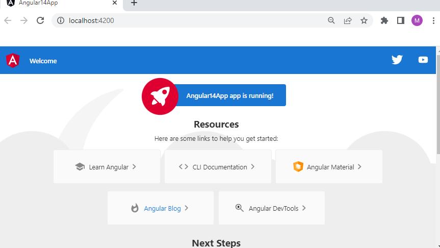
Task: Open the Learn Angular card
Action: tap(107, 166)
